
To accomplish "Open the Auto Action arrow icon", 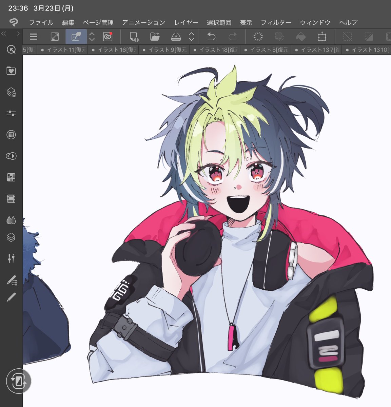I will pyautogui.click(x=11, y=156).
